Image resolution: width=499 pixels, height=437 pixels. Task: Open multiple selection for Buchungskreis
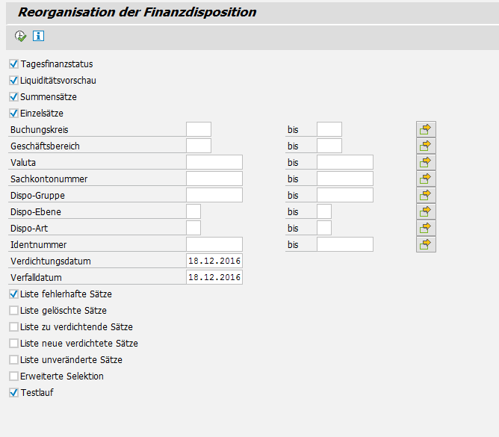426,129
